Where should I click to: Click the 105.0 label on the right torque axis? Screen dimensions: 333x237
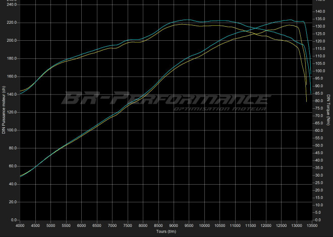[320, 63]
